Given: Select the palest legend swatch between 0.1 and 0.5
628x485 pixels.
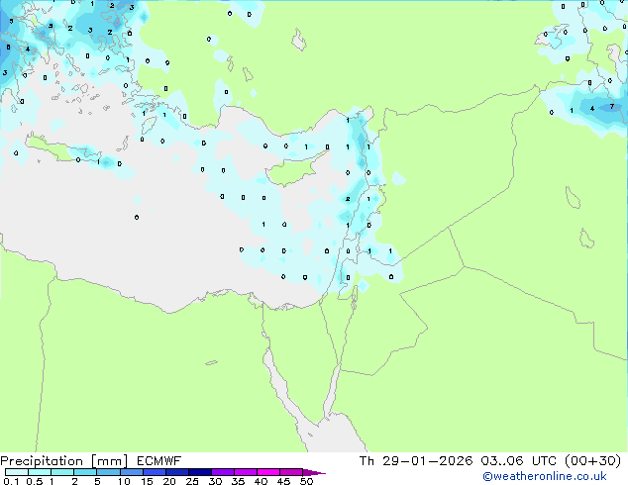Looking at the screenshot, I should tap(17, 472).
